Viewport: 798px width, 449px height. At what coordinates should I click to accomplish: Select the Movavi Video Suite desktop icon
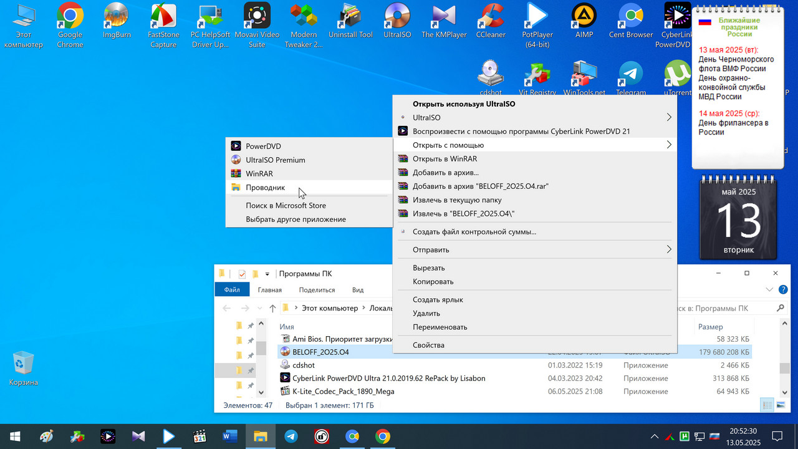[x=257, y=26]
